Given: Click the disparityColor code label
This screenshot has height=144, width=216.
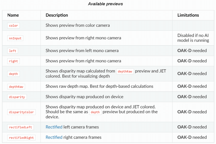Looking at the screenshot, I should pos(21,112).
